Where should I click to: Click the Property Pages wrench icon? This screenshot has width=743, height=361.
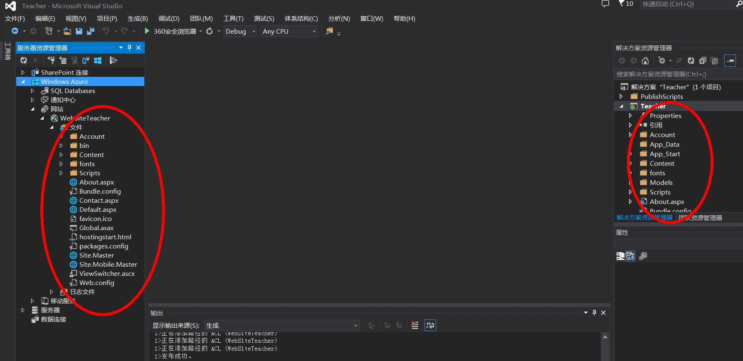coord(643,256)
